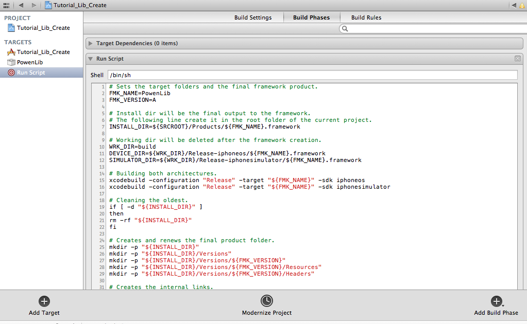The image size is (527, 324).
Task: Switch to the Build Settings tab
Action: 253,17
